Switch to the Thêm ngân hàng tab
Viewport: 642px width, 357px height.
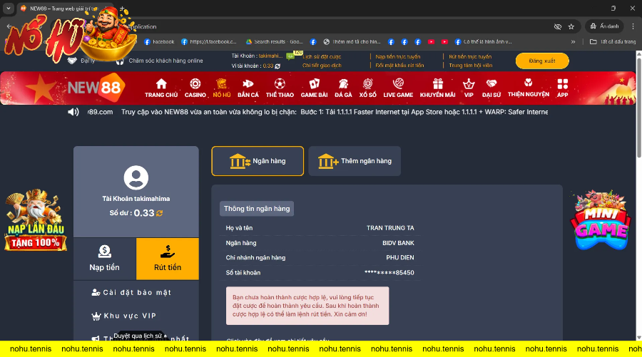(355, 161)
